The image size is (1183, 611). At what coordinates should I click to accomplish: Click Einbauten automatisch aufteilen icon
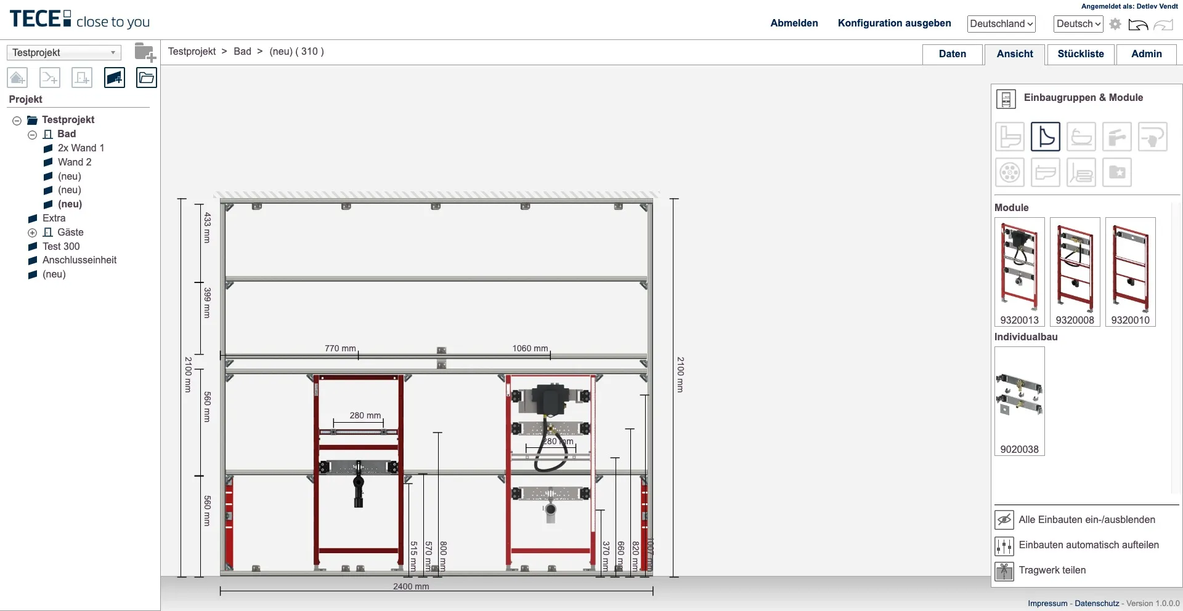click(x=1004, y=546)
